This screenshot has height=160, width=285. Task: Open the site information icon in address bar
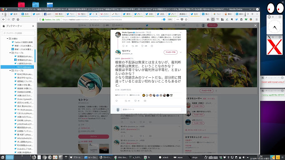click(x=41, y=20)
